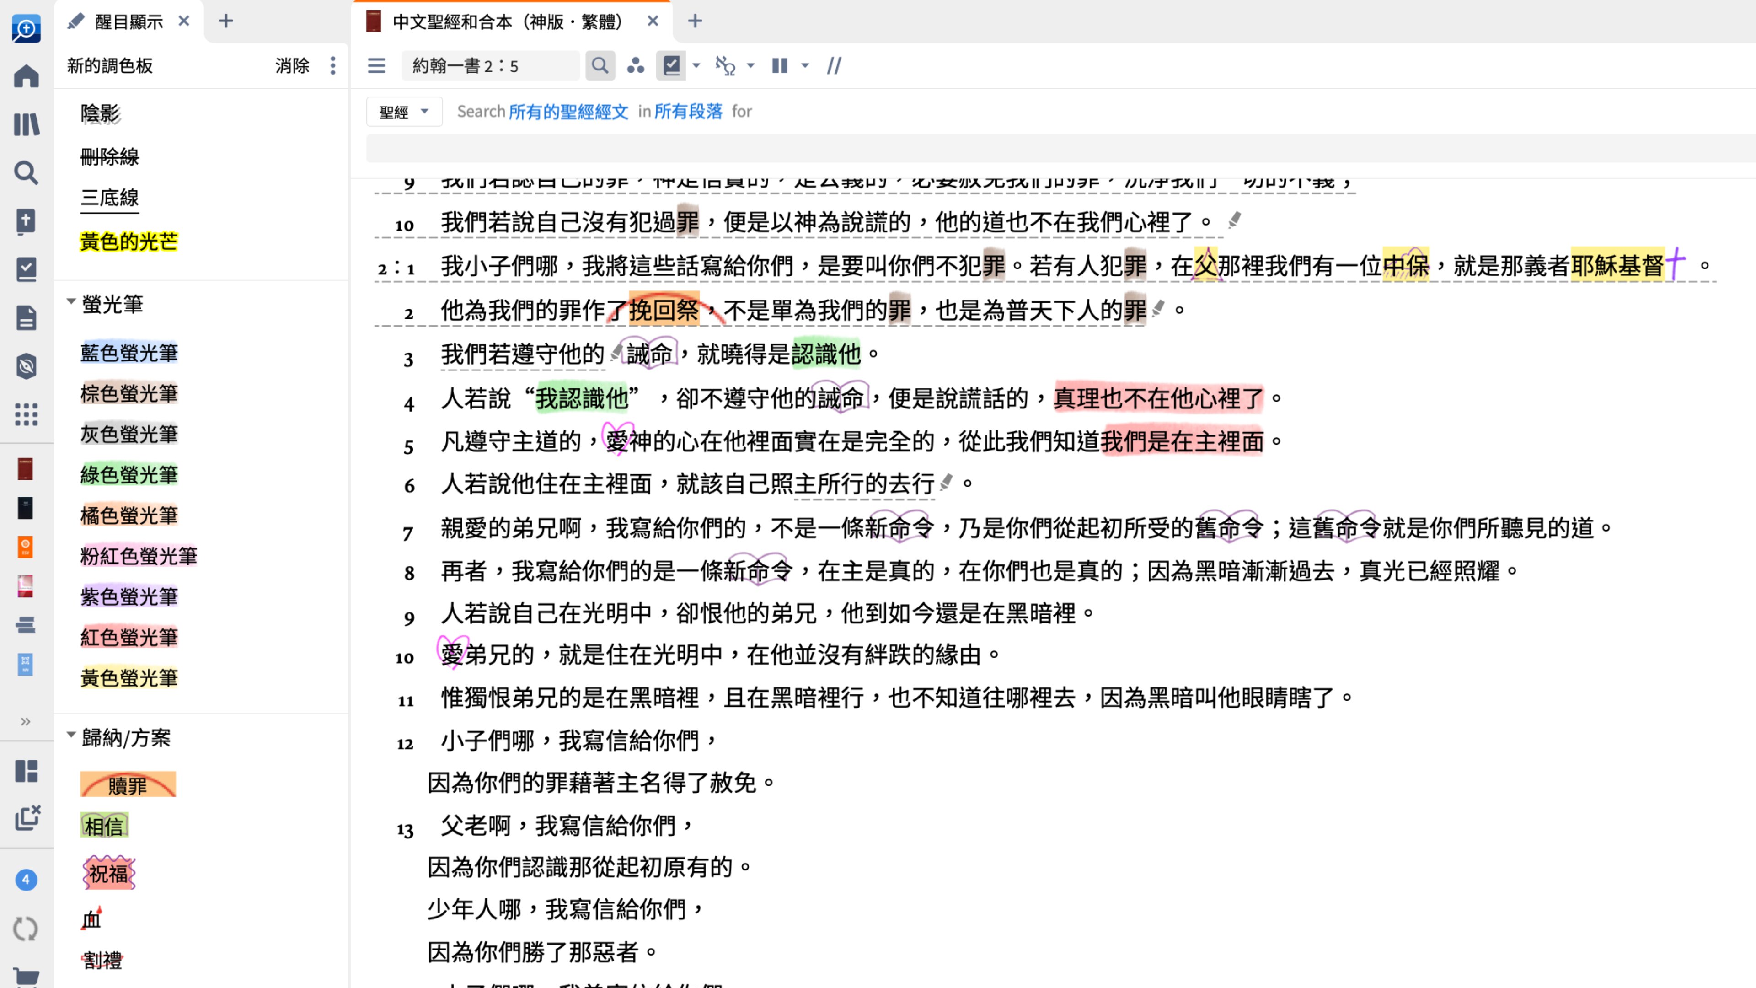Screen dimensions: 1756x988
Task: Open the orange book shortcut
Action: click(25, 547)
